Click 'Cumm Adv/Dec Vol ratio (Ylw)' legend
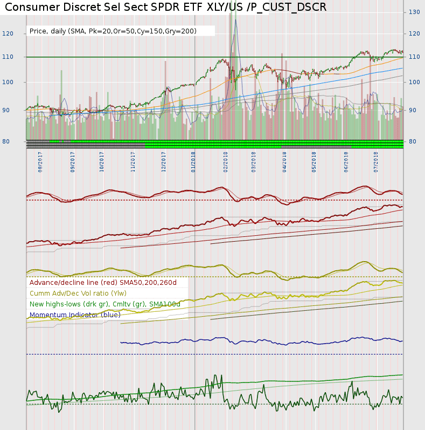The image size is (425, 430). click(78, 294)
